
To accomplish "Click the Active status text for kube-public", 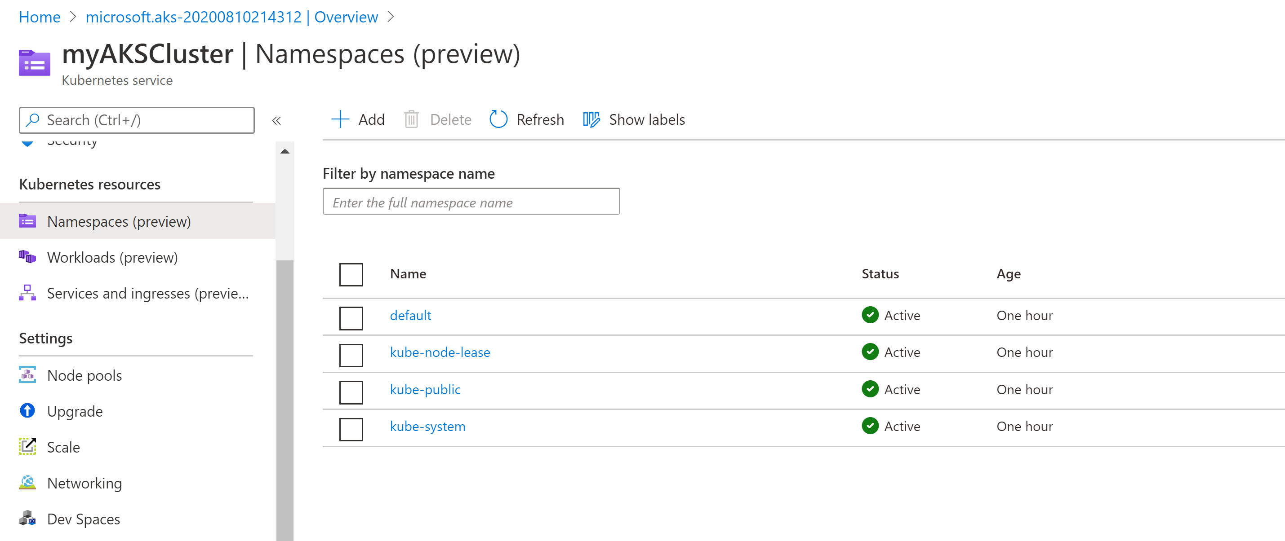I will pos(902,389).
